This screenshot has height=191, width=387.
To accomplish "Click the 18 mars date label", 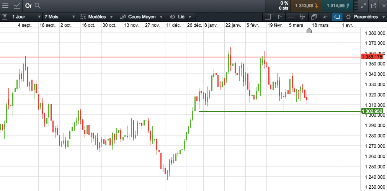I will [x=320, y=25].
